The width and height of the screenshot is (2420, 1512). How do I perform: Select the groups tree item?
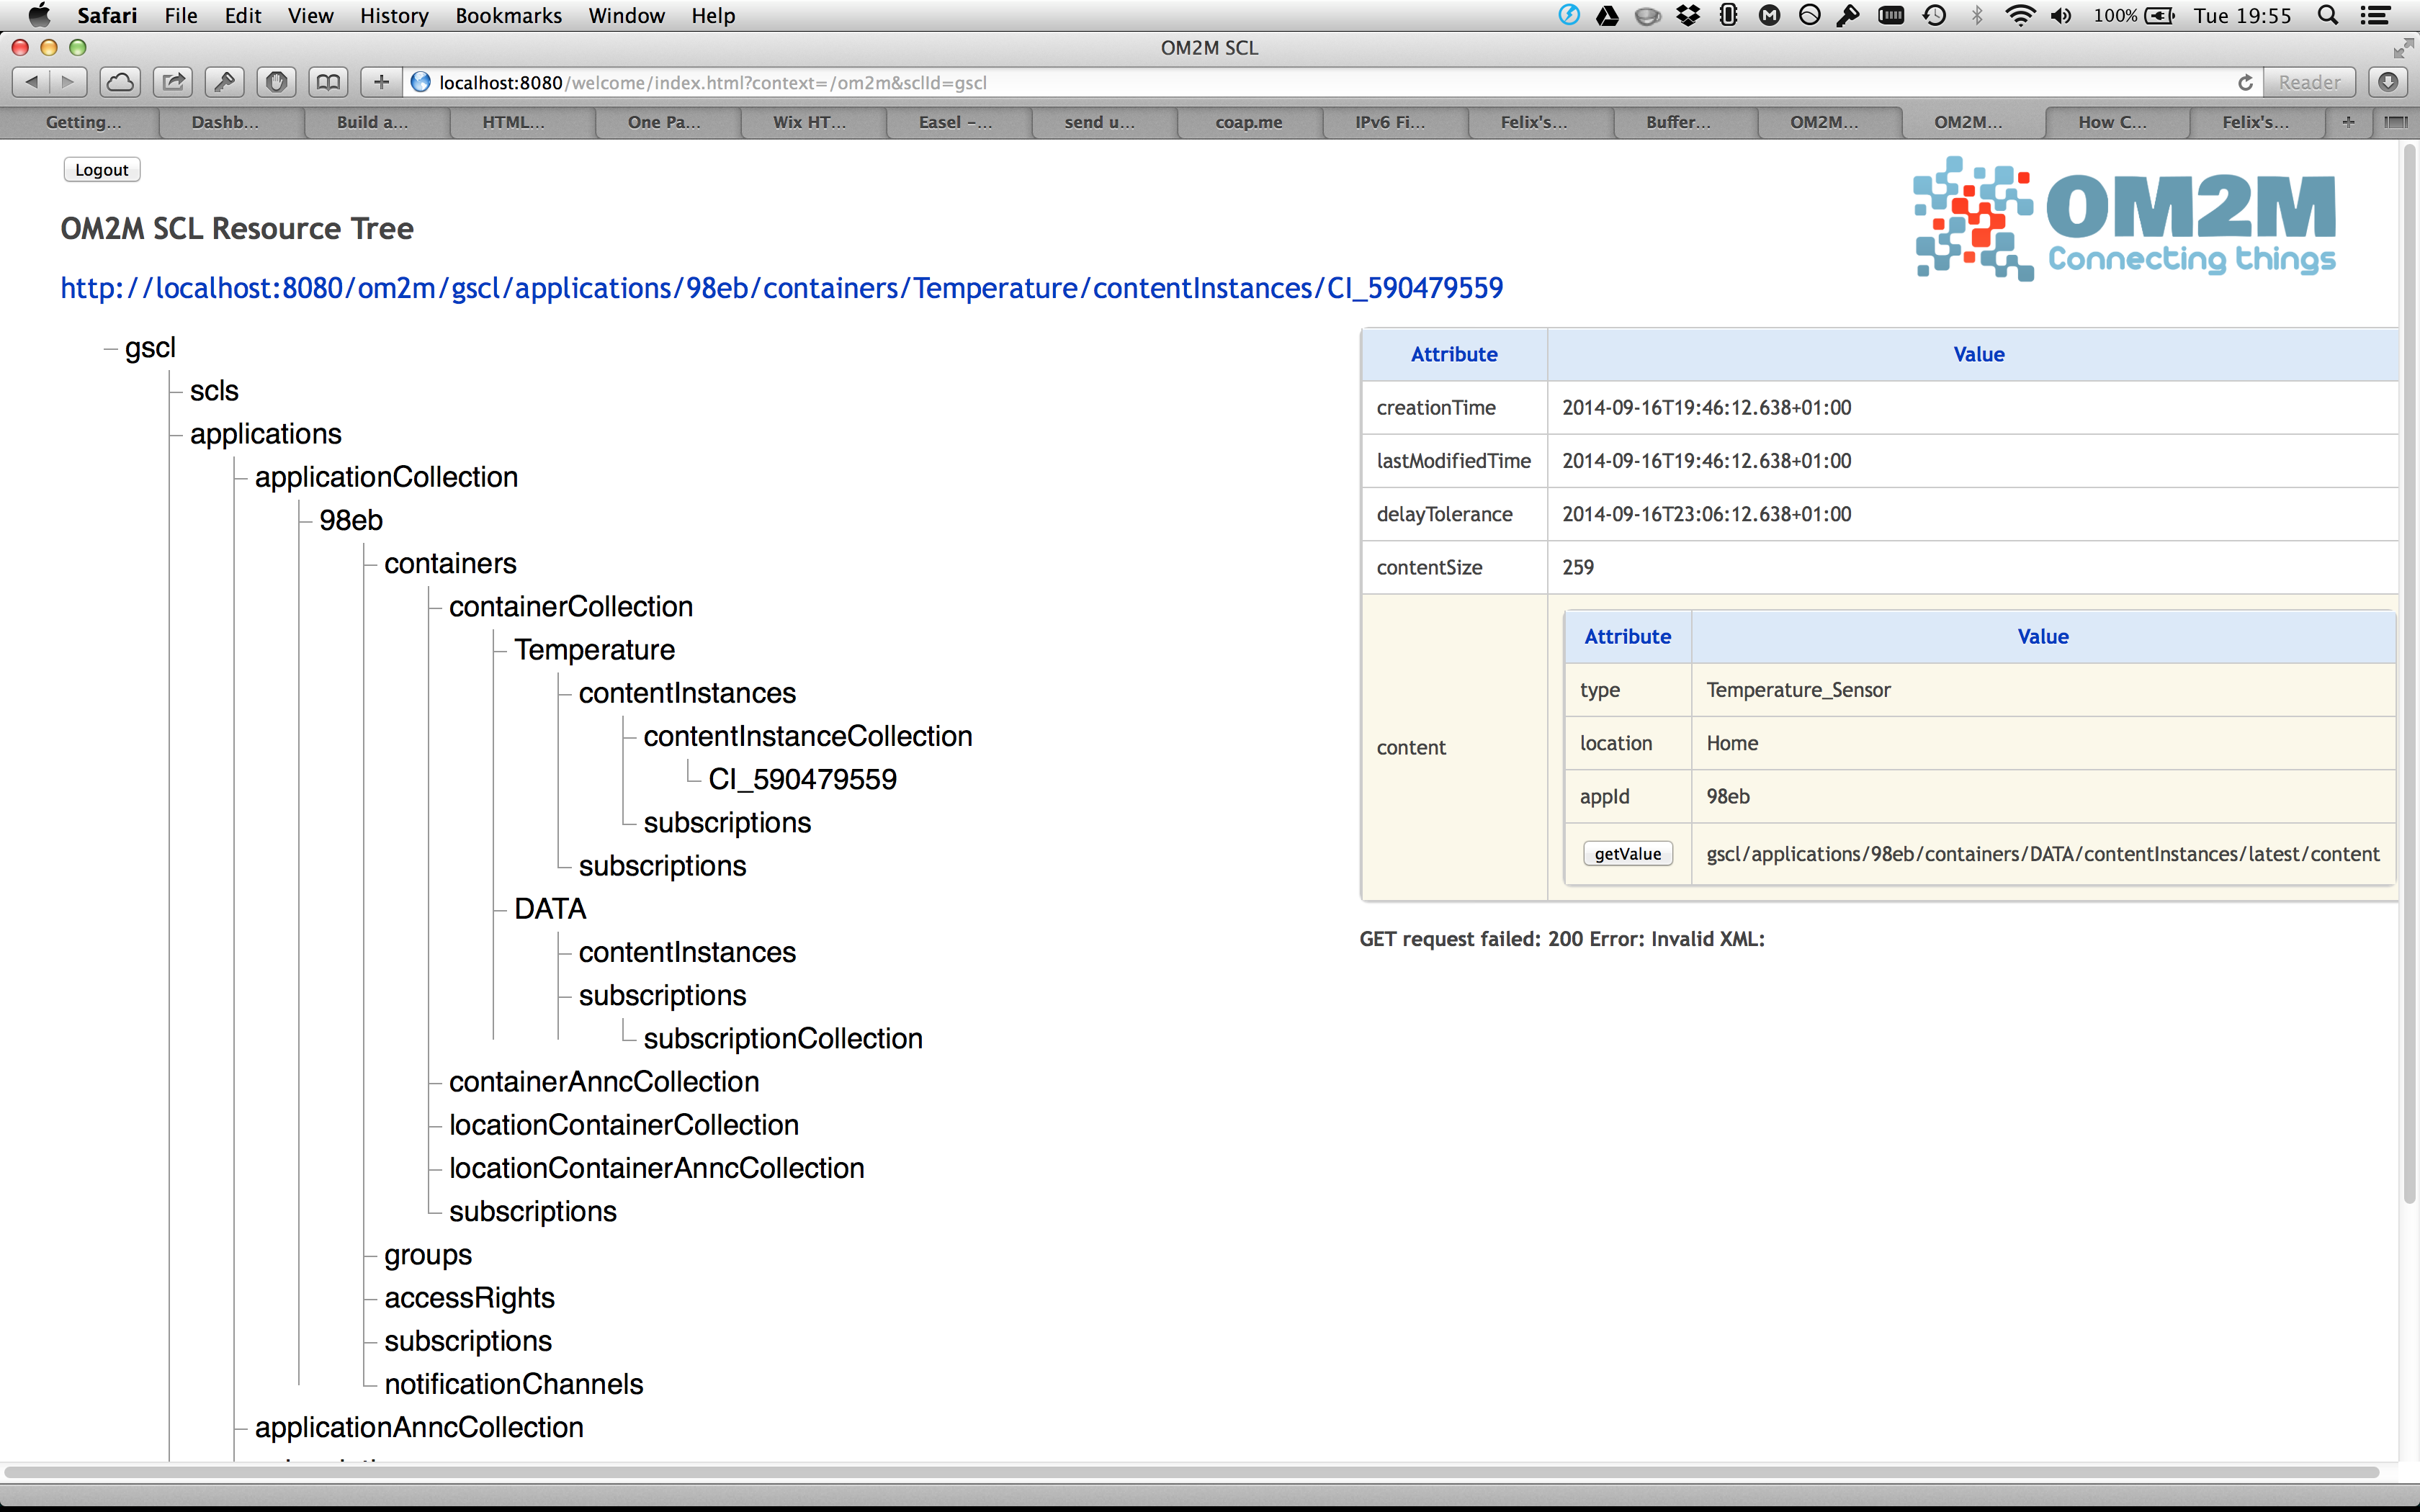[x=428, y=1255]
